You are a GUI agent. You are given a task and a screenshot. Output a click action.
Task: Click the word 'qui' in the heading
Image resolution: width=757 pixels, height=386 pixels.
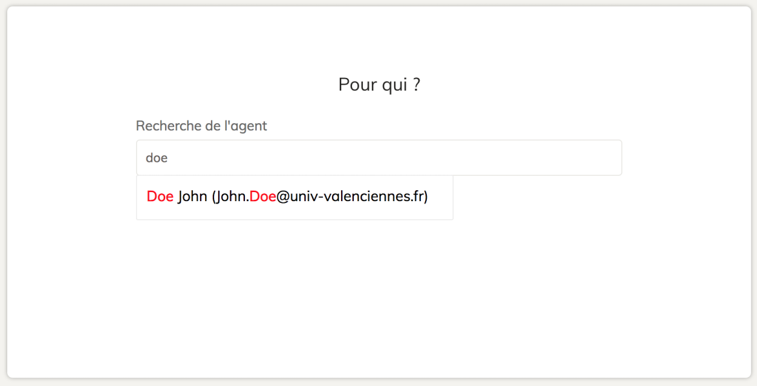click(394, 85)
